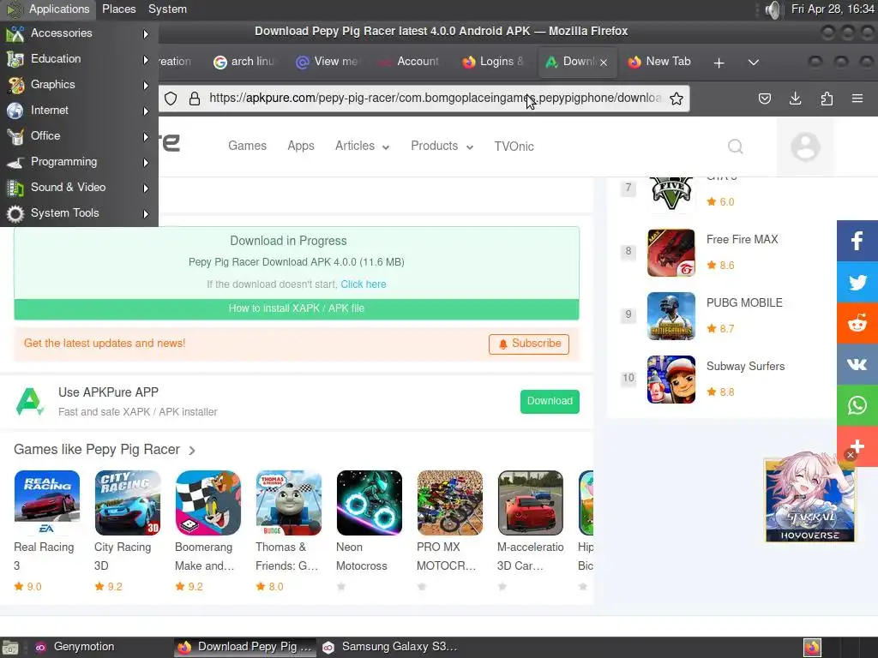
Task: Bookmark this page with the star icon
Action: [677, 99]
